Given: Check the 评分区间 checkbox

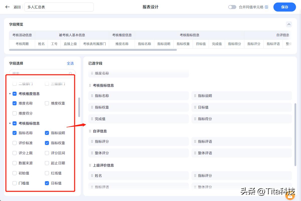Looking at the screenshot, I should click(x=47, y=153).
